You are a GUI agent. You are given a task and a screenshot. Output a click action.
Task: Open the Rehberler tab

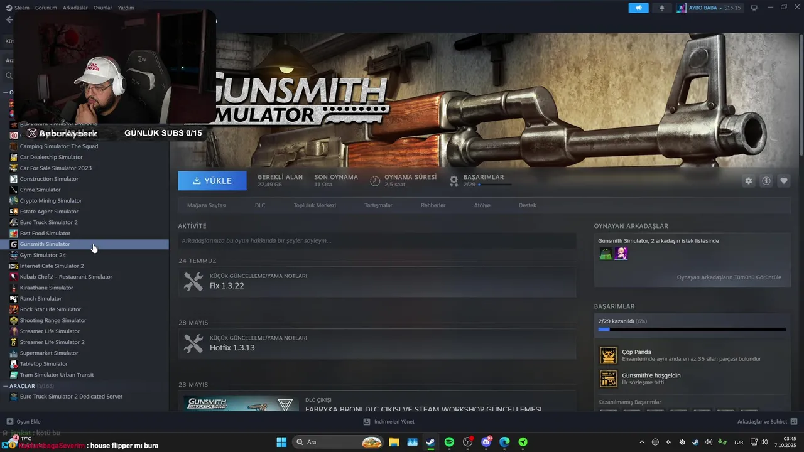click(x=433, y=205)
